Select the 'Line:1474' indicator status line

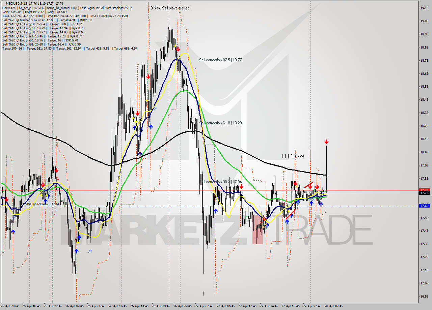(67, 8)
